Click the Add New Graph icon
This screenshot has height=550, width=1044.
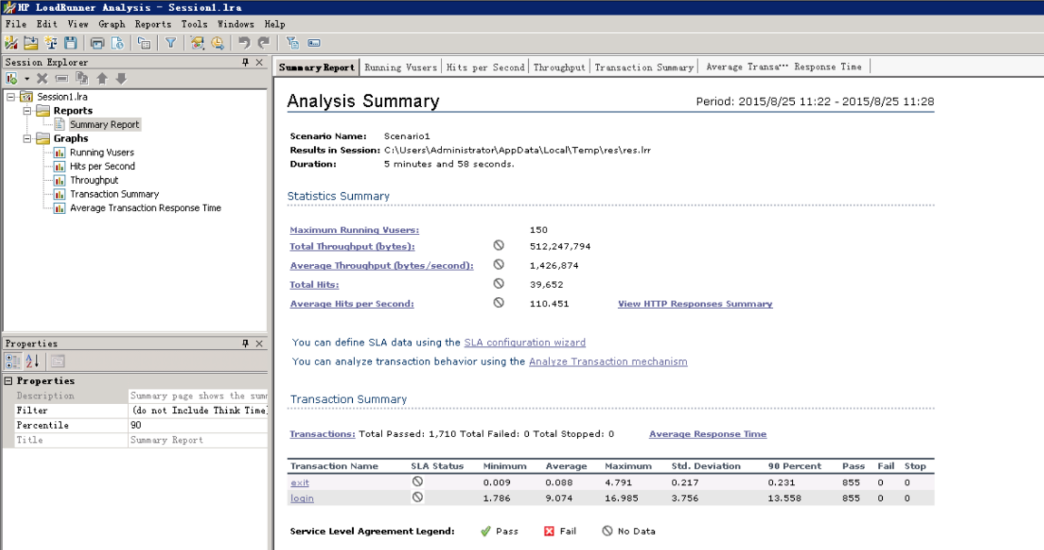[11, 78]
